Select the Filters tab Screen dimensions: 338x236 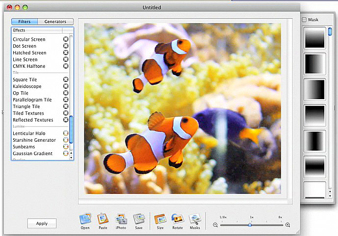(x=25, y=22)
